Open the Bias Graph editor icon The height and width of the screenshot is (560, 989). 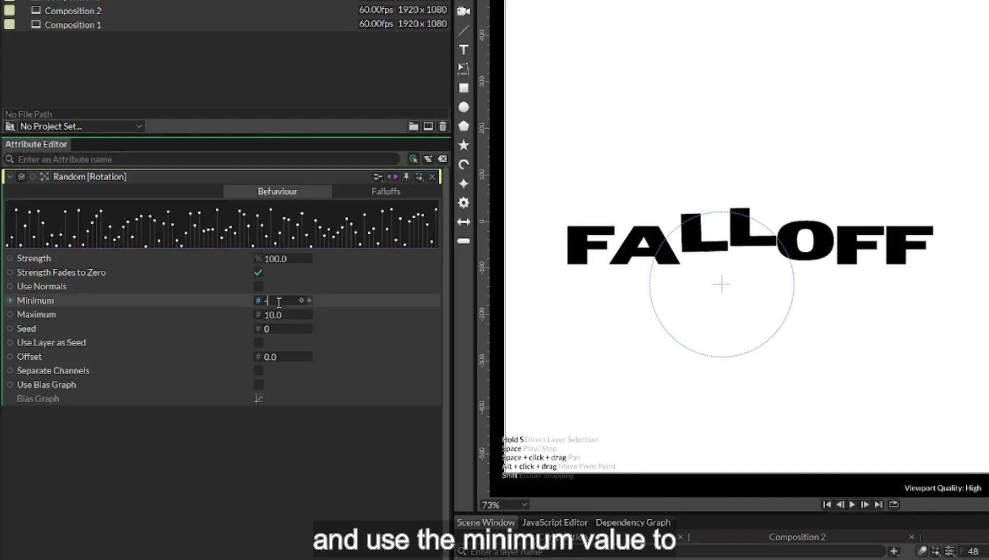tap(259, 399)
